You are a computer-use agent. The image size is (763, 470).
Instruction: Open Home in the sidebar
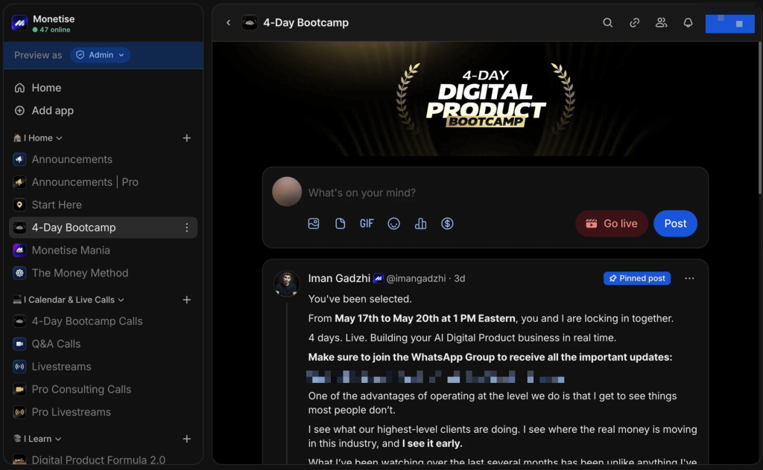point(103,88)
